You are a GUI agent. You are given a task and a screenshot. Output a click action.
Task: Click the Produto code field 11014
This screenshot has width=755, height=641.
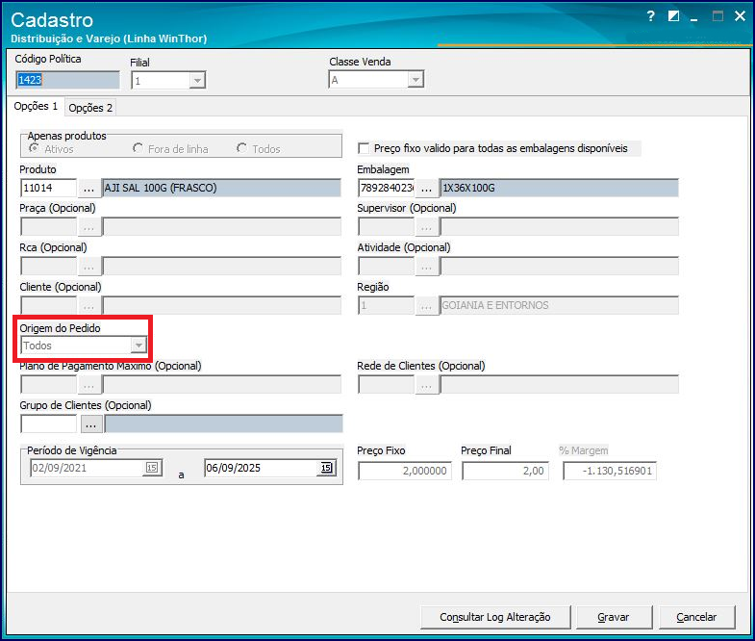49,188
